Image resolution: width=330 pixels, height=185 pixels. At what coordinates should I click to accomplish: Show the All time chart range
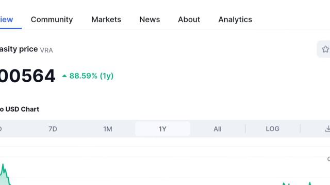(x=218, y=129)
